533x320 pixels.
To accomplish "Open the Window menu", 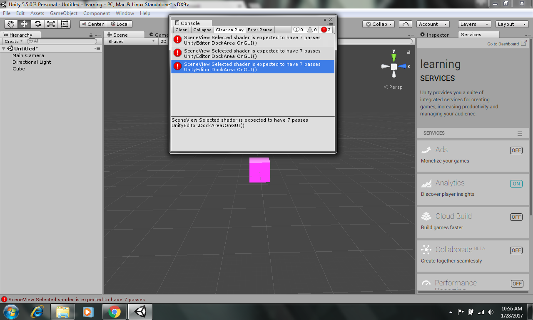I will [125, 13].
